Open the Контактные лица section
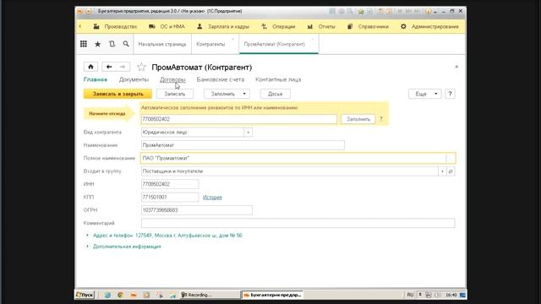The image size is (541, 304). click(278, 79)
